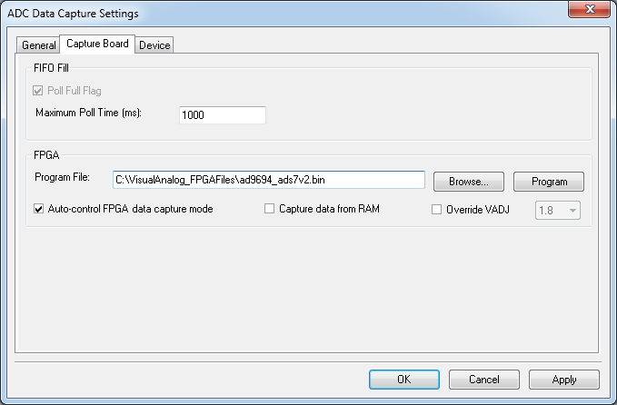Viewport: 617px width, 405px height.
Task: Click the ADC Data Capture Settings title bar
Action: point(273,11)
